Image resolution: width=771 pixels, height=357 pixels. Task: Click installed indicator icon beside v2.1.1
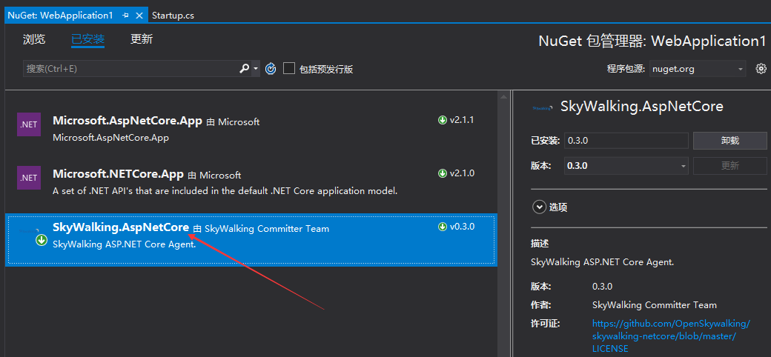[442, 120]
